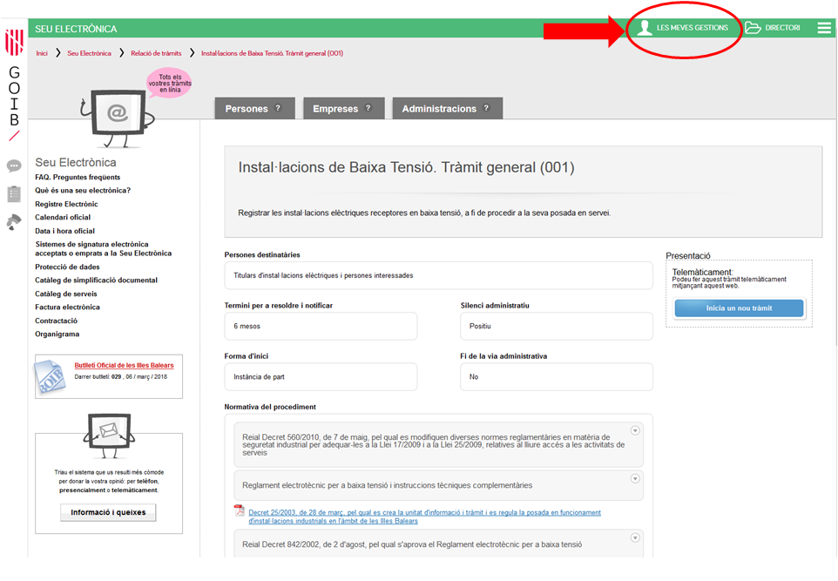Click the BOIB bulletin document icon
The height and width of the screenshot is (581, 838).
(51, 375)
